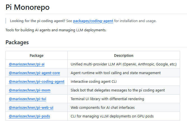Click the Description column header
Screen dimensions: 187x125
(124, 55)
